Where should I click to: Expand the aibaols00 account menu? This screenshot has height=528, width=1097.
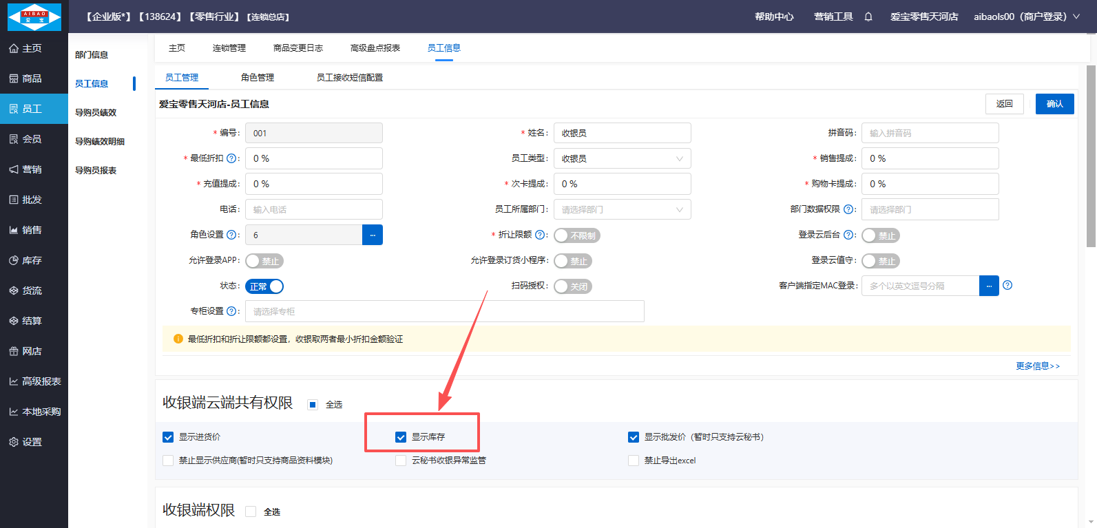click(x=1026, y=17)
